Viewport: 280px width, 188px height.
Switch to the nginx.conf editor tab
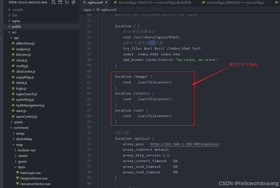(x=95, y=3)
